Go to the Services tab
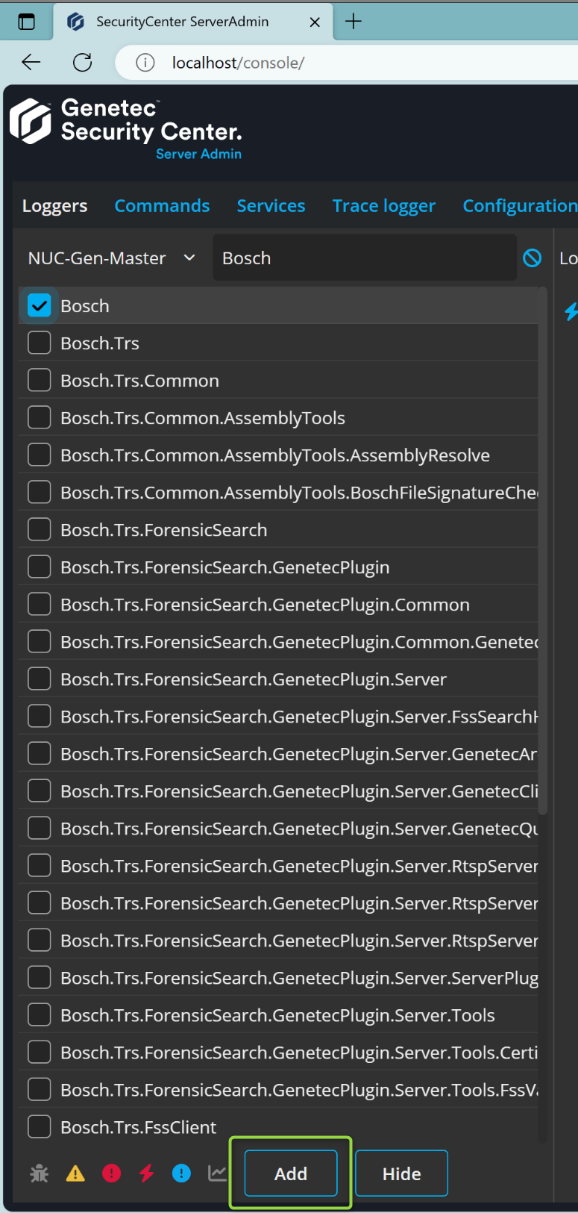 (x=271, y=206)
